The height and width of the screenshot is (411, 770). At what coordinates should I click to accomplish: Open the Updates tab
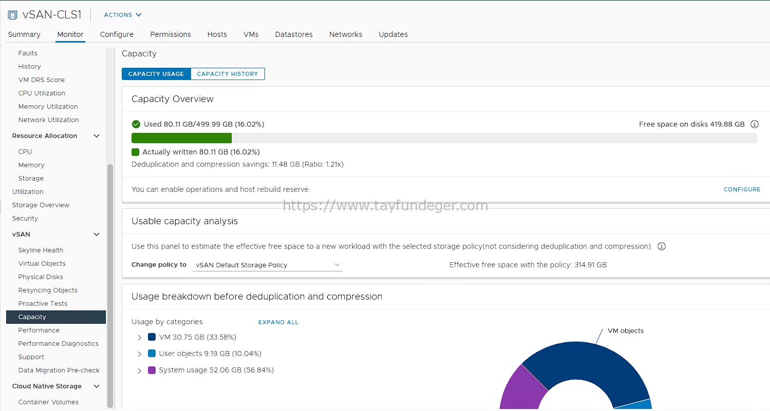pos(393,34)
